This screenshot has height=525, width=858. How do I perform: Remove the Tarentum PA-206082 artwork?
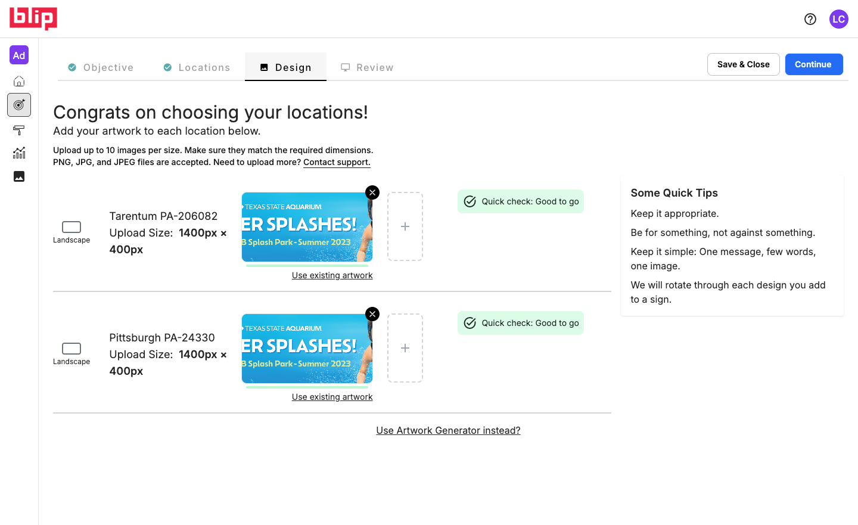[372, 192]
